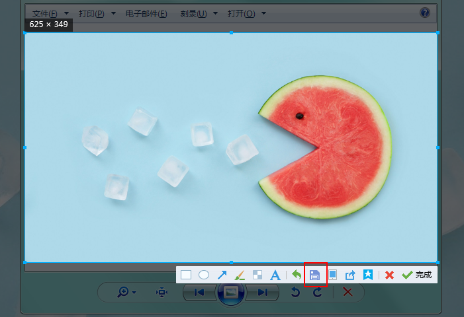Open the Photo Viewer zoom magnifier

click(123, 292)
